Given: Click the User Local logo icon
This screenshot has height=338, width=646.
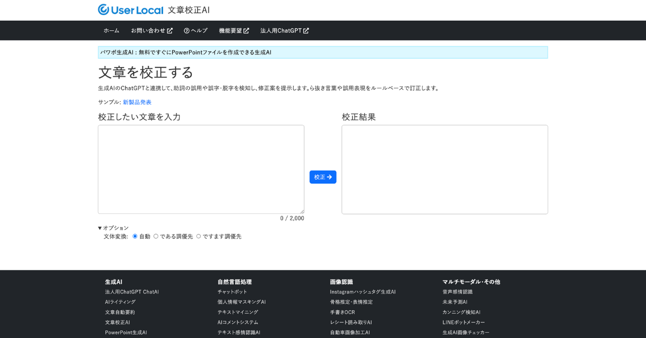Looking at the screenshot, I should 103,10.
